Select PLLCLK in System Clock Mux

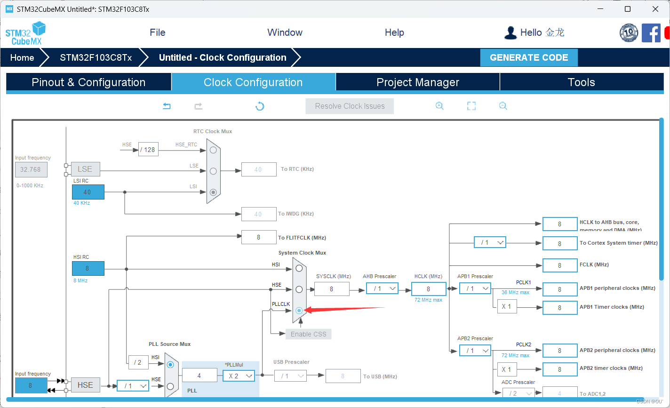pyautogui.click(x=299, y=311)
